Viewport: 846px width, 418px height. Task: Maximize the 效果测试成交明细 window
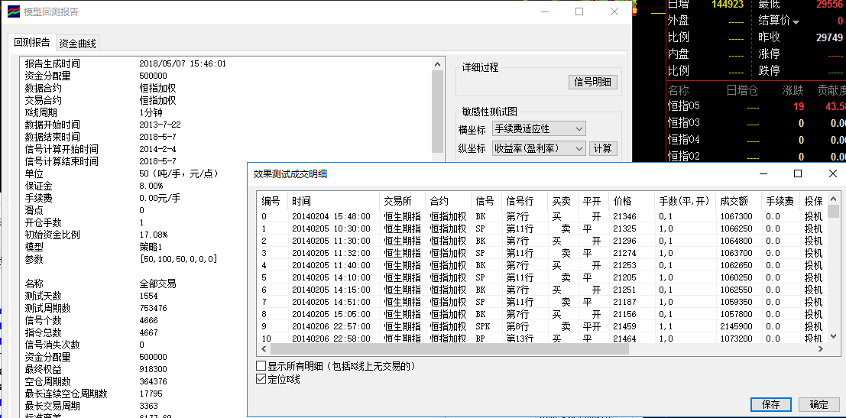point(797,174)
